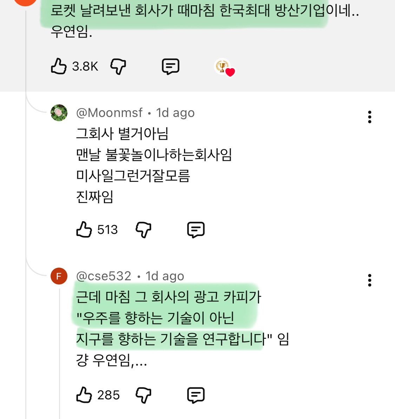395x419 pixels.
Task: Click the creator heart trophy badge
Action: (226, 67)
